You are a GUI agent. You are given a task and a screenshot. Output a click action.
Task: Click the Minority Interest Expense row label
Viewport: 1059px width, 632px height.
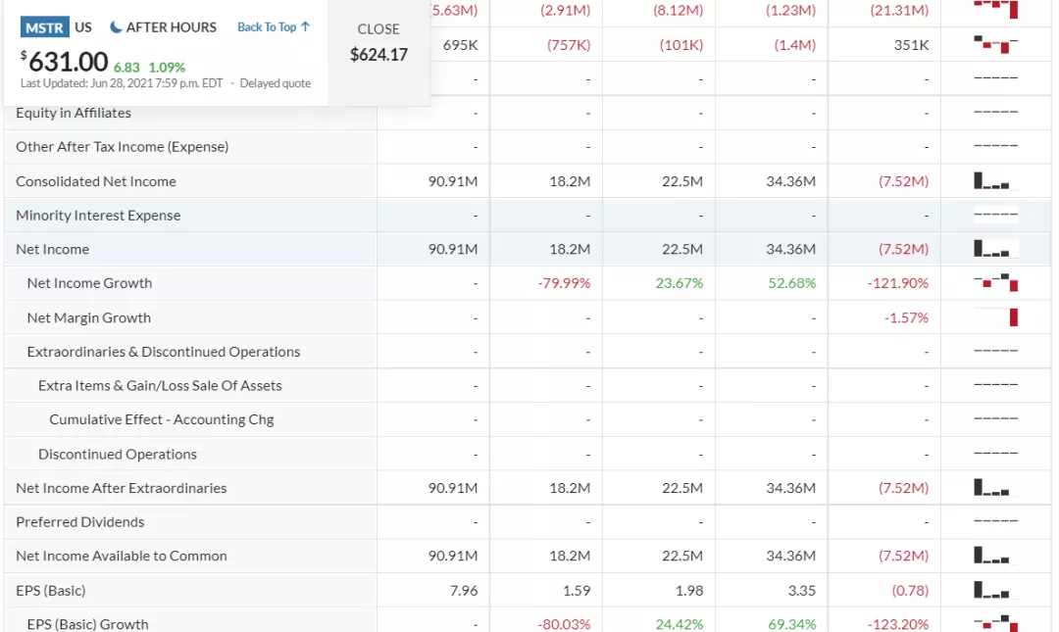click(x=98, y=216)
